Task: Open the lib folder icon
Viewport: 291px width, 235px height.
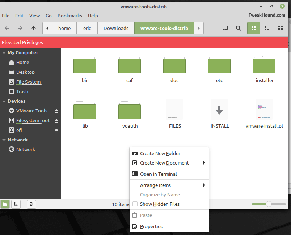Action: [x=85, y=110]
